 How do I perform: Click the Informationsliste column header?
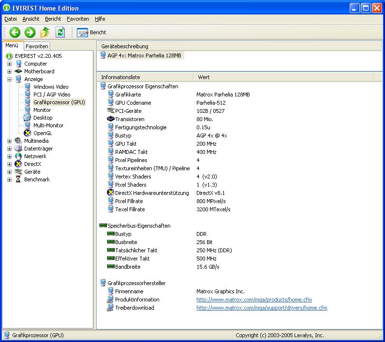tap(145, 77)
